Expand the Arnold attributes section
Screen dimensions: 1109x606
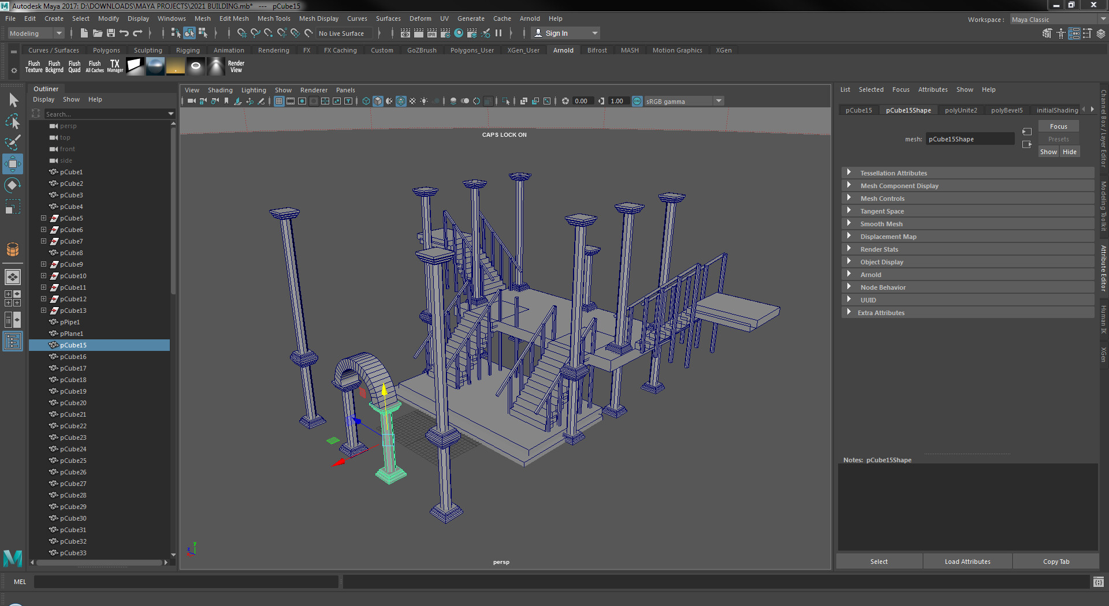(x=870, y=274)
